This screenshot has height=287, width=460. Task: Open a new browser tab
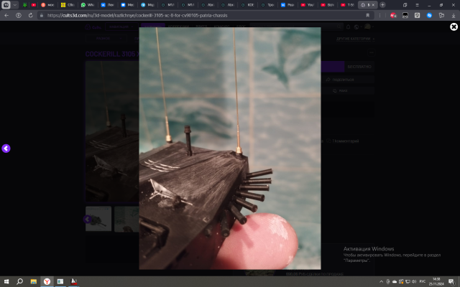click(382, 4)
